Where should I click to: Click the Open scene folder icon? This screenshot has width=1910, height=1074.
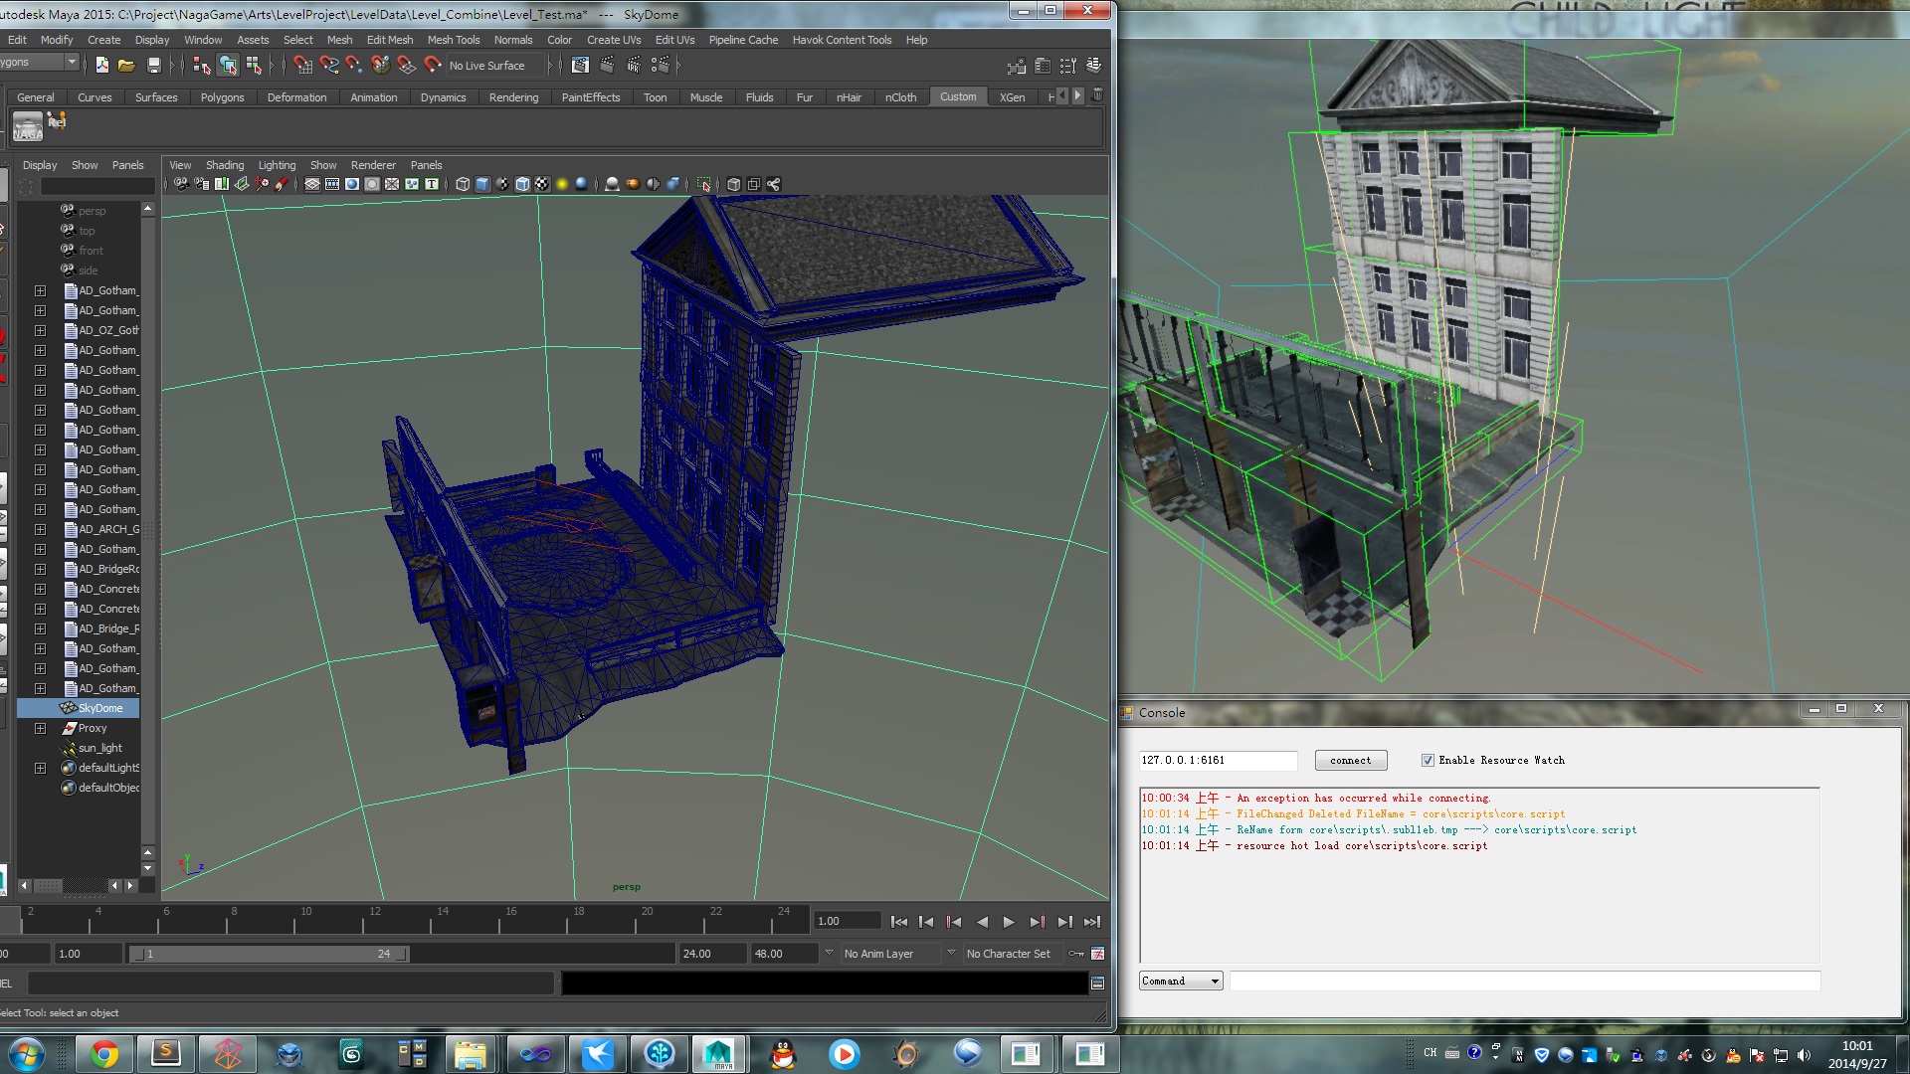click(x=126, y=66)
